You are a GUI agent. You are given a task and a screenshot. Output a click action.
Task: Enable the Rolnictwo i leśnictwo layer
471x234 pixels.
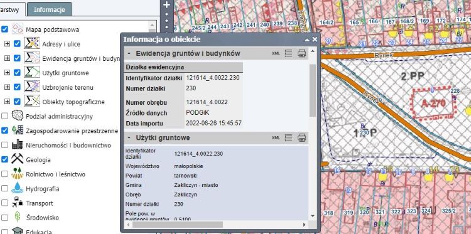[4, 174]
